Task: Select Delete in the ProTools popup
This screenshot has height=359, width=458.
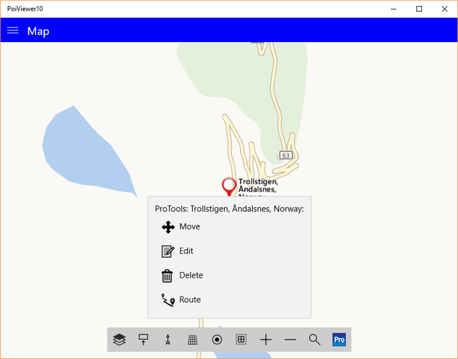Action: [x=191, y=275]
